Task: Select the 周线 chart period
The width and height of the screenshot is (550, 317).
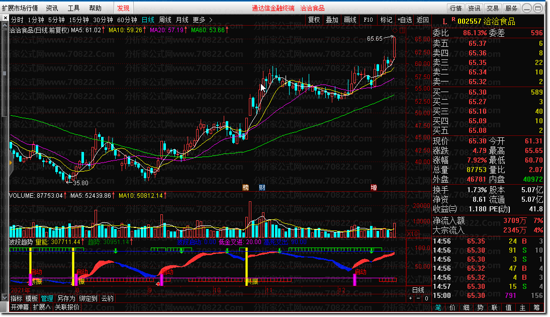Action: point(165,20)
